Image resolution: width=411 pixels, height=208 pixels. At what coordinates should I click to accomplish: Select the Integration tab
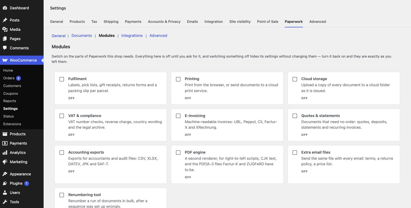tap(213, 21)
